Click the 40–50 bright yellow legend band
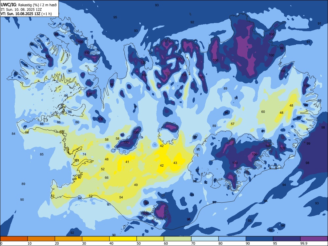Viewport: 328px width, 246px height. point(123,239)
